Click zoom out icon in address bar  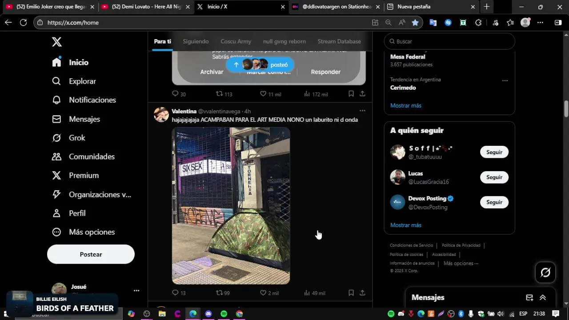point(389,23)
